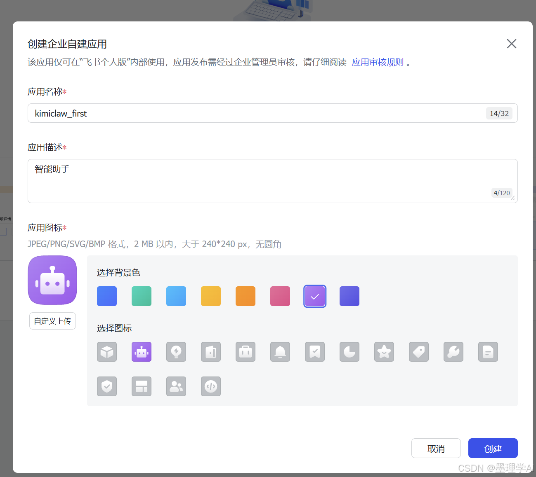Choose the people group app icon
536x477 pixels.
point(176,386)
